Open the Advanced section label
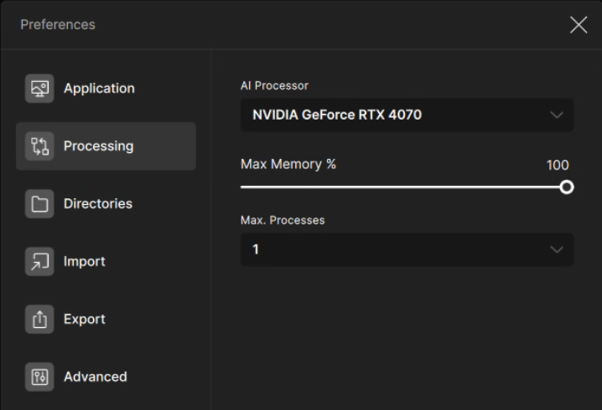 coord(96,377)
